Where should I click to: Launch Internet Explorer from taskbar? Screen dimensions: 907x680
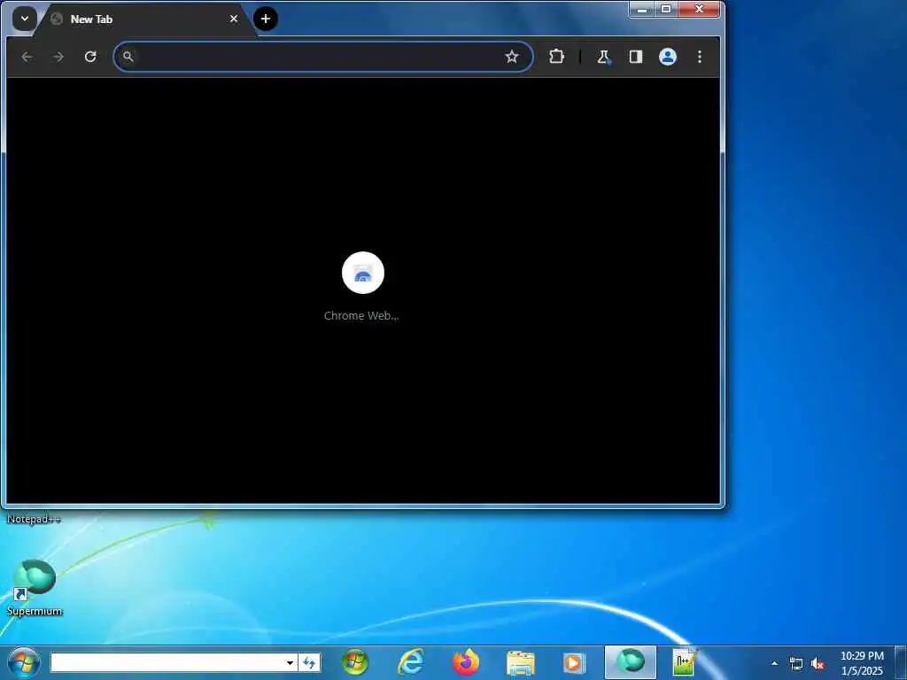click(411, 662)
